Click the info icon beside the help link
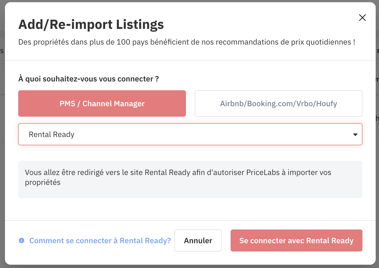379x268 pixels. click(x=22, y=240)
